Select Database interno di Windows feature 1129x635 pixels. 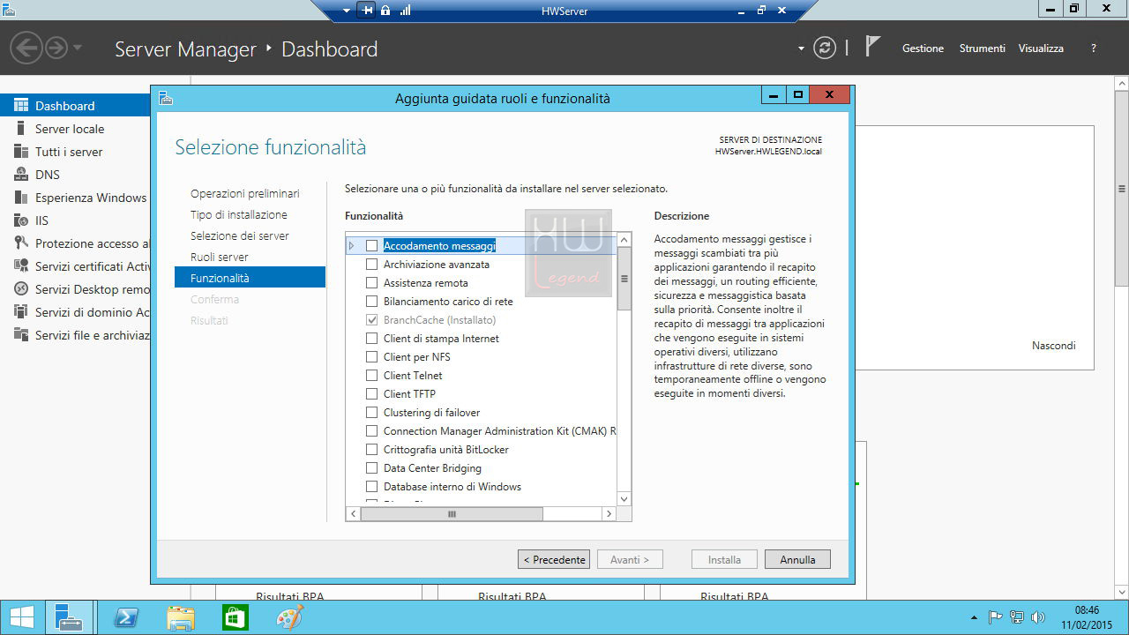point(452,487)
